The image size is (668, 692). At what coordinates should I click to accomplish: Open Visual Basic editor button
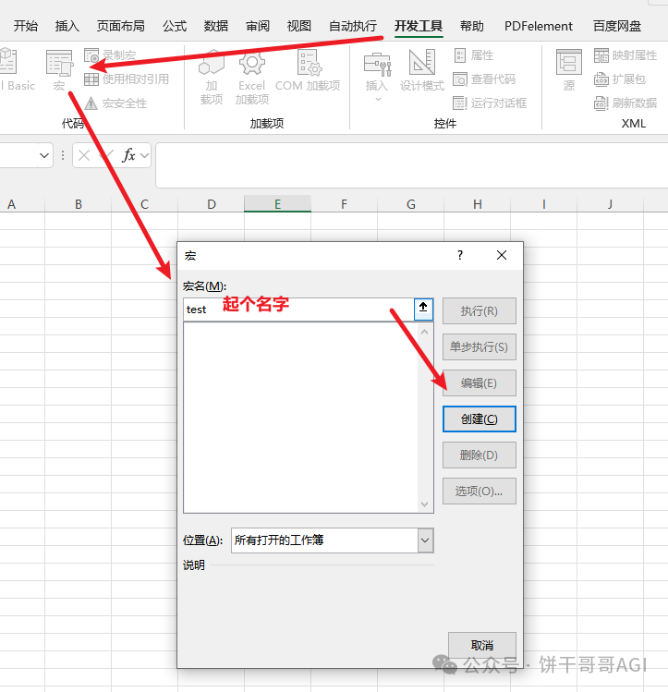[17, 70]
